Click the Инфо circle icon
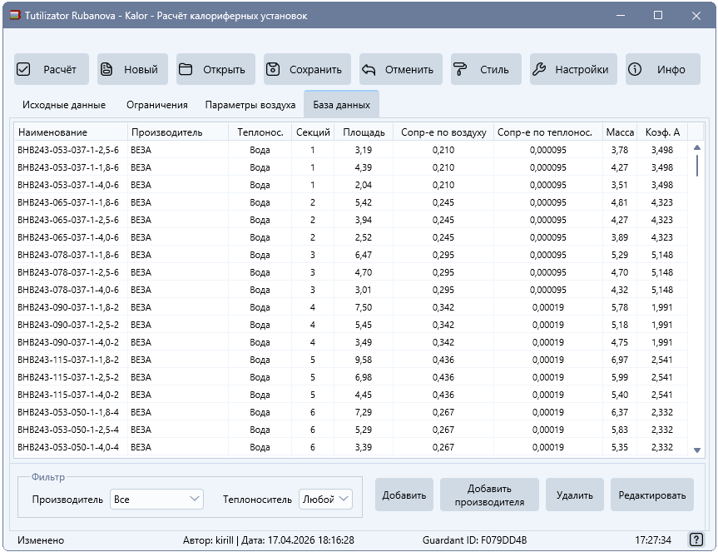 coord(635,69)
